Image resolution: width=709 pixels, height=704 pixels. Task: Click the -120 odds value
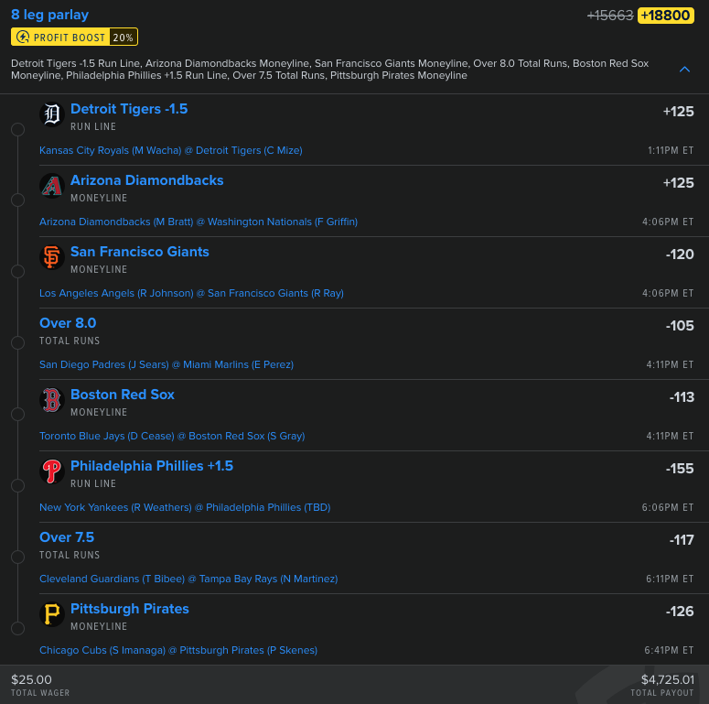coord(680,255)
